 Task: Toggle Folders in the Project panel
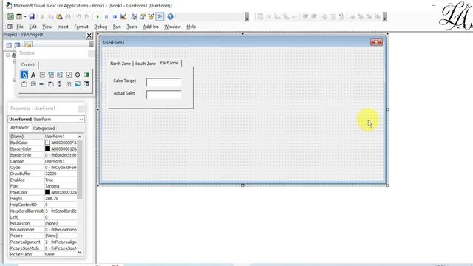[x=28, y=45]
